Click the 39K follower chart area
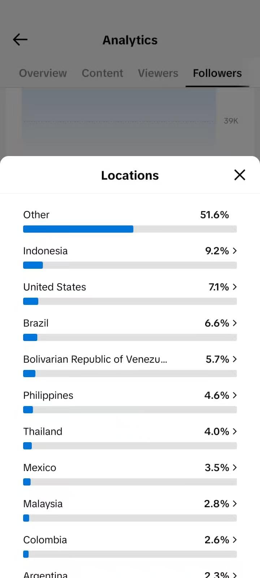Viewport: 260px width, 578px height. point(119,115)
